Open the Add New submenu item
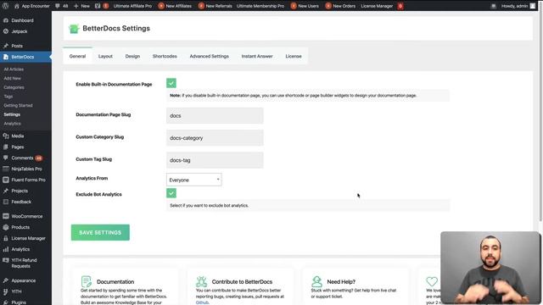Viewport: 543px width, 305px height. 13,78
